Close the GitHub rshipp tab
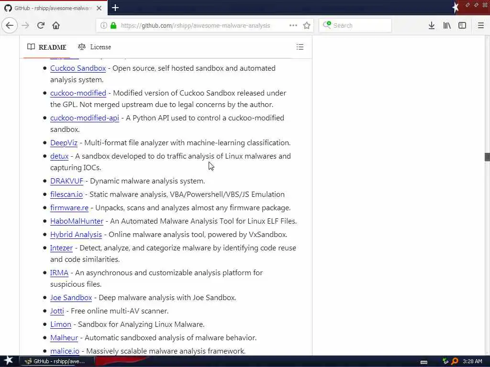 pos(99,8)
